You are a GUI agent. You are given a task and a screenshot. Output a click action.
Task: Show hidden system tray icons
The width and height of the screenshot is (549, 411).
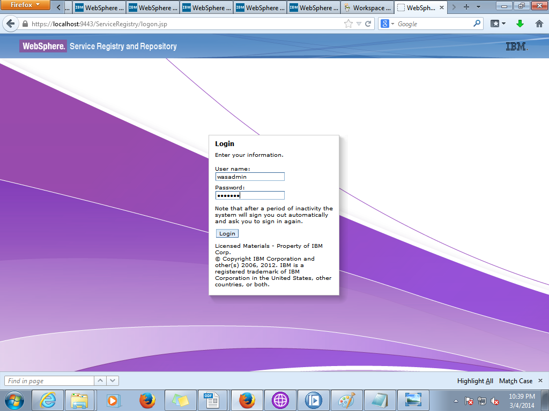coord(456,401)
